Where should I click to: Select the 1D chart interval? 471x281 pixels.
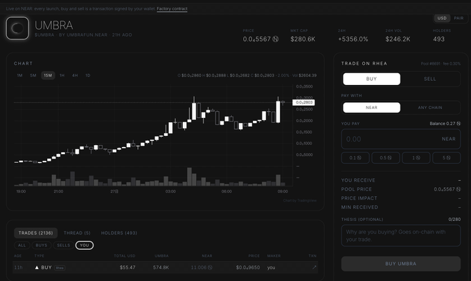(x=88, y=75)
